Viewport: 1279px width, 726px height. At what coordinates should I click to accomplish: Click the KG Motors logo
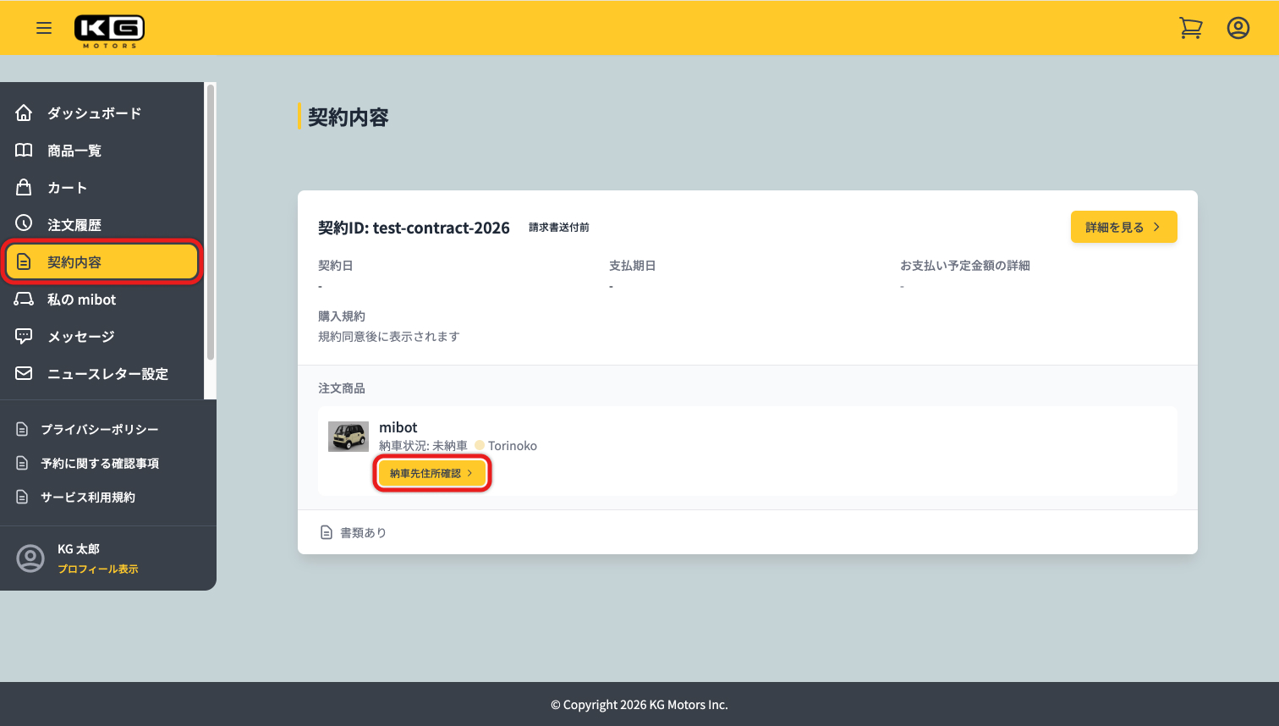click(109, 28)
